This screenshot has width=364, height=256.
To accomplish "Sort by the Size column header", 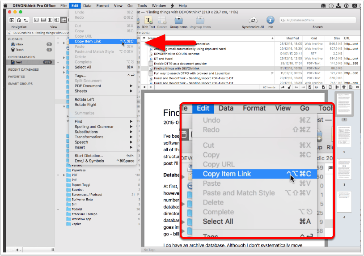I will point(337,38).
